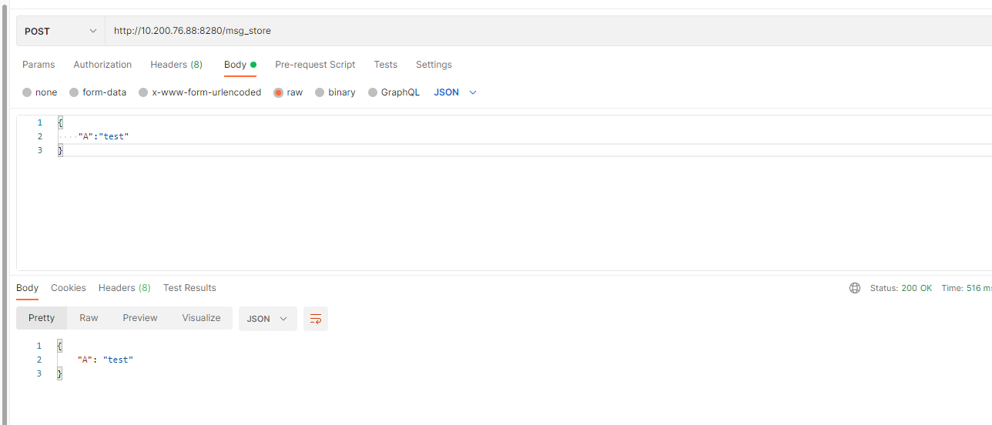The image size is (992, 425).
Task: Switch to the response Cookies tab
Action: click(69, 288)
